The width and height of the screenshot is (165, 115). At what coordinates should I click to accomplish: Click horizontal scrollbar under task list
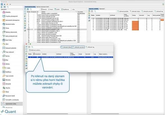47,114
